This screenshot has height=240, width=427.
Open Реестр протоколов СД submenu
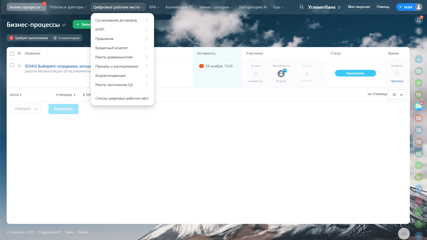tap(122, 85)
